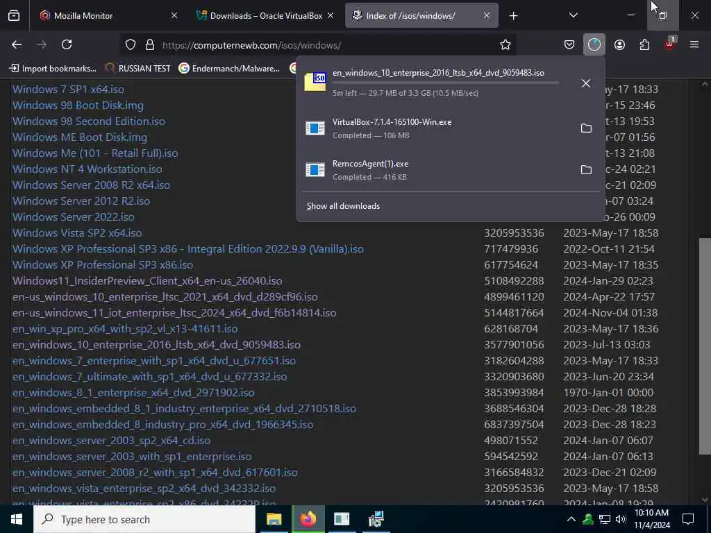Open Windows XP Professional SP3 x86.iso link
711x533 pixels.
tap(103, 264)
